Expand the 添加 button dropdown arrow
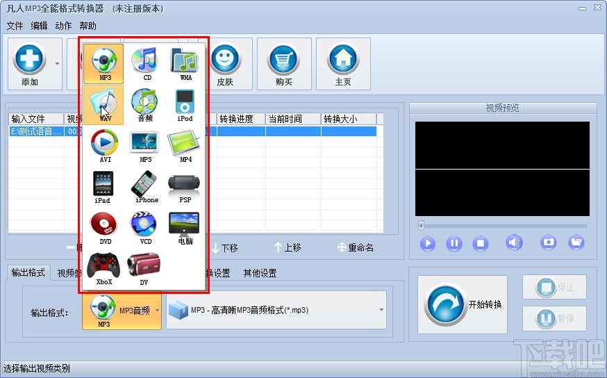The width and height of the screenshot is (607, 378). point(57,63)
